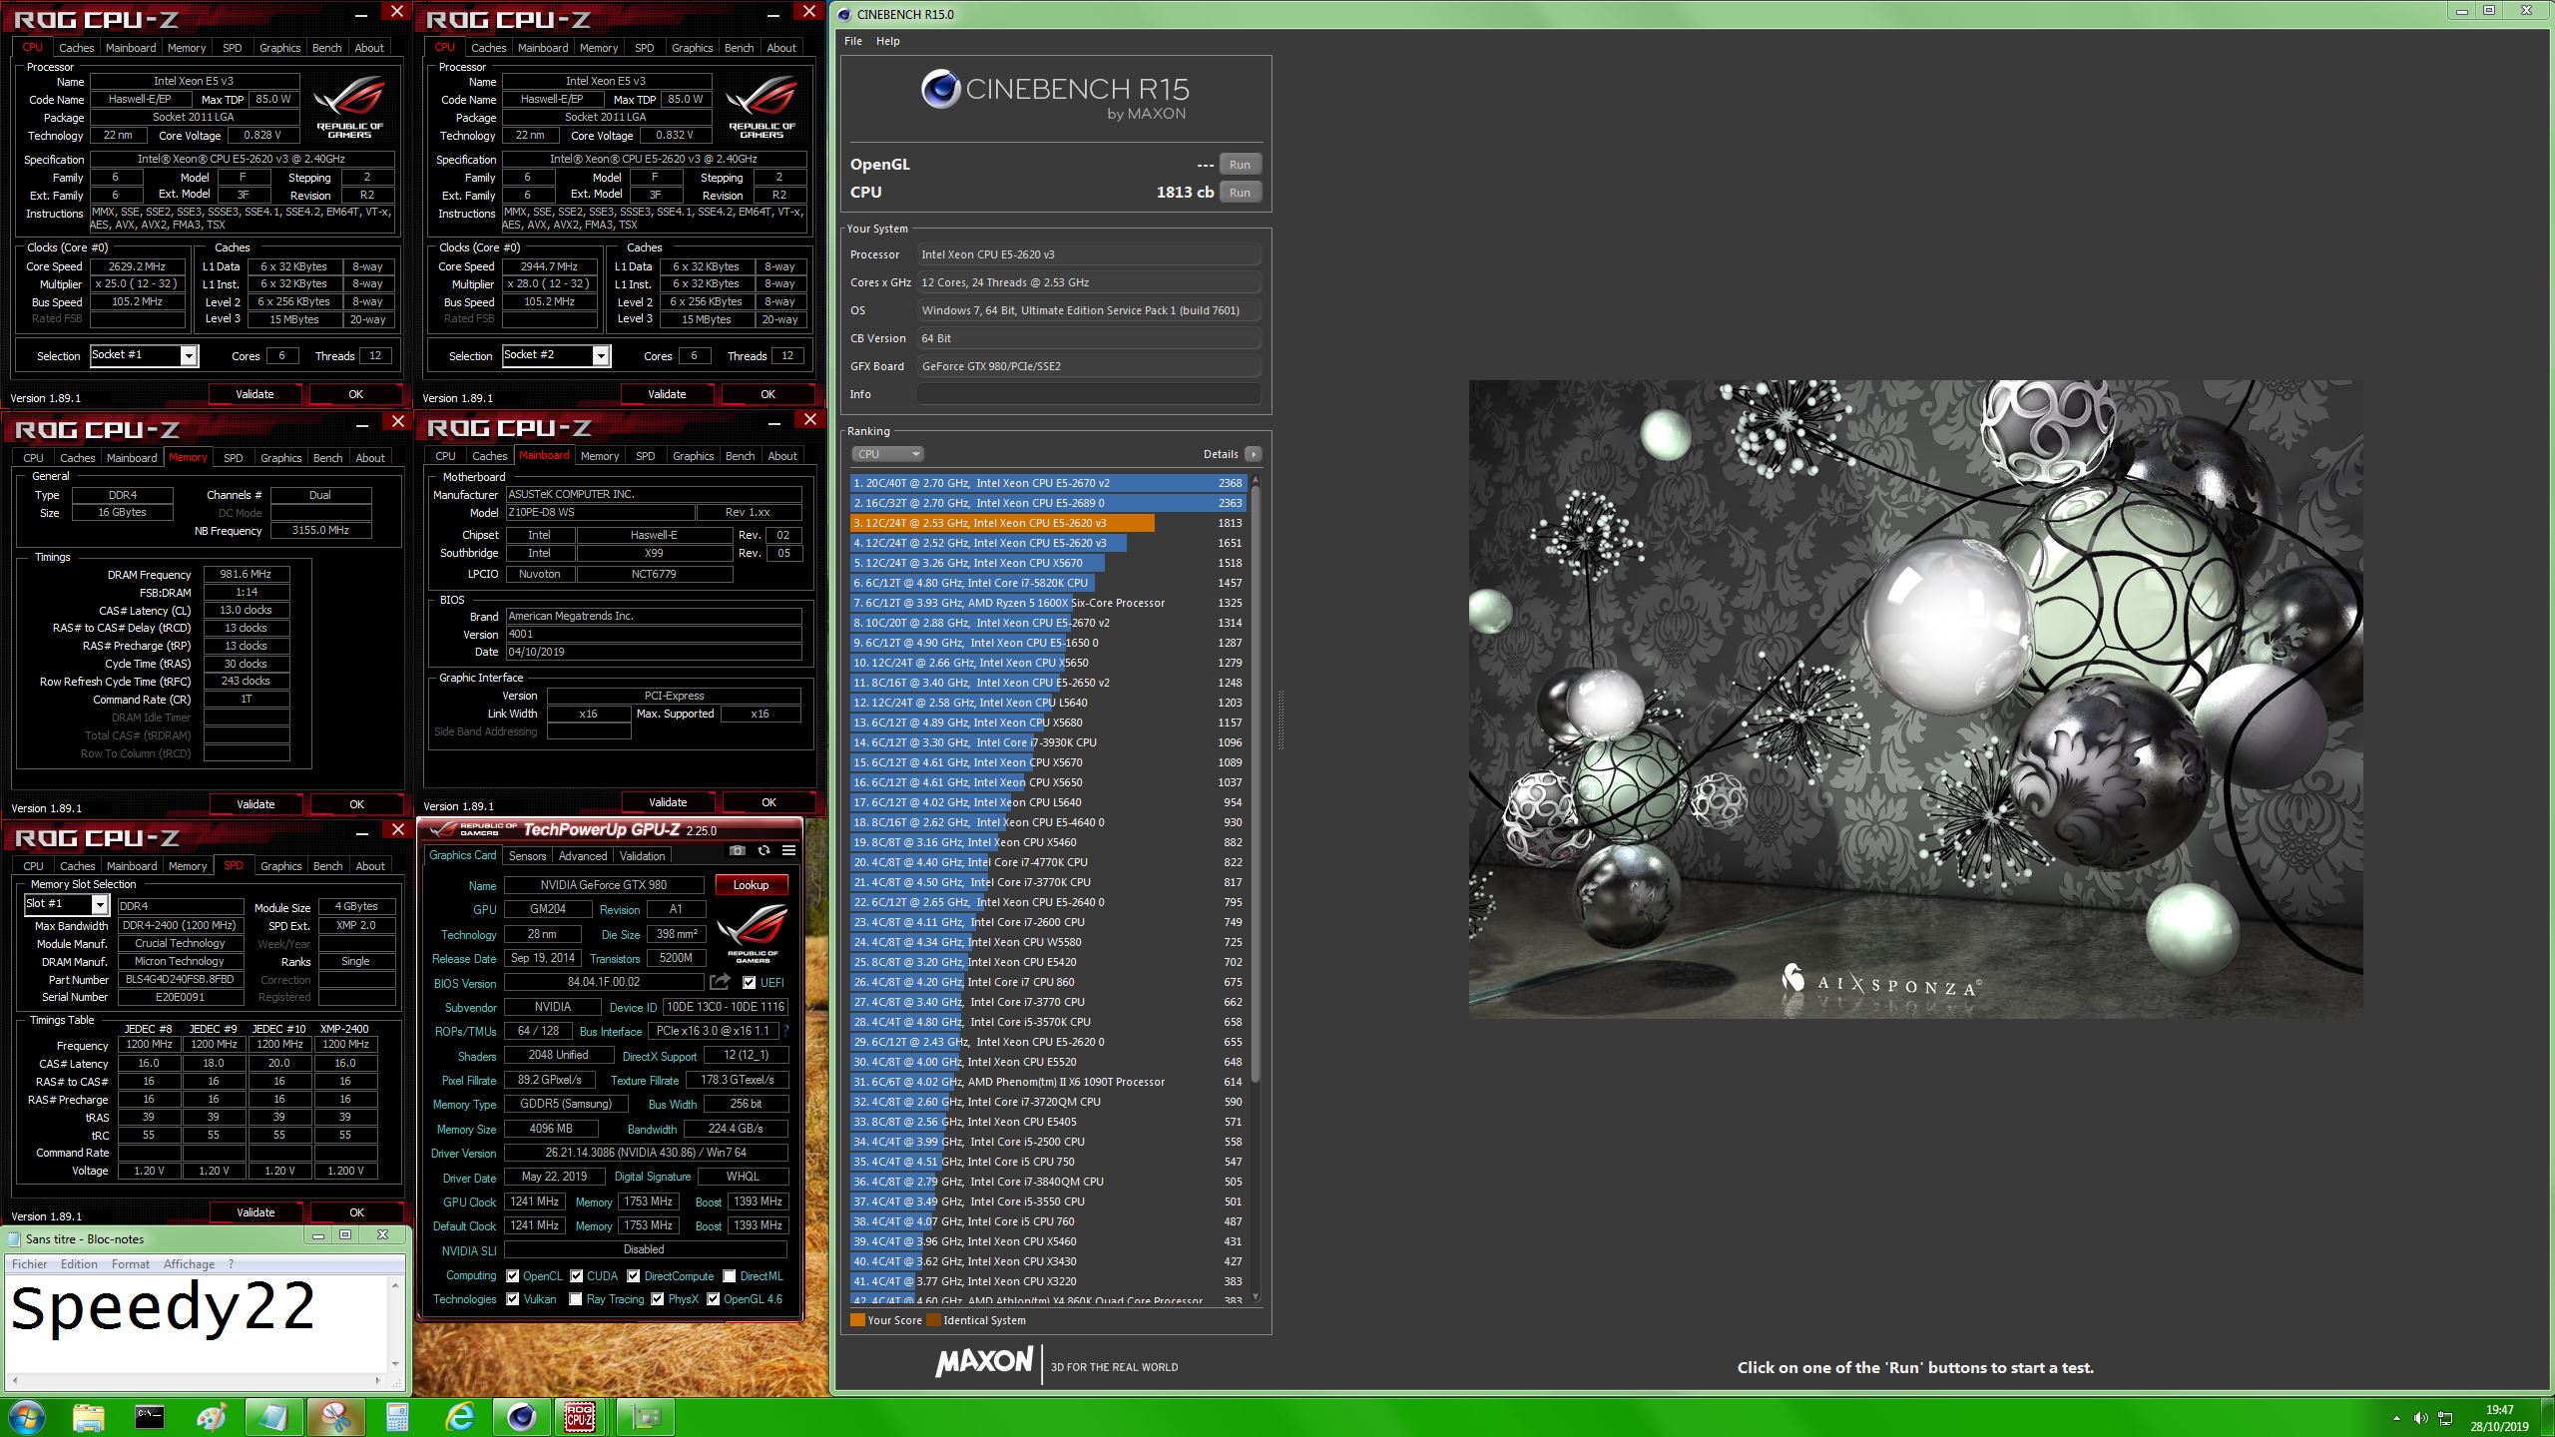Screen dimensions: 2555x1437
Task: Click the BIOS export share icon in GPU-Z
Action: (720, 983)
